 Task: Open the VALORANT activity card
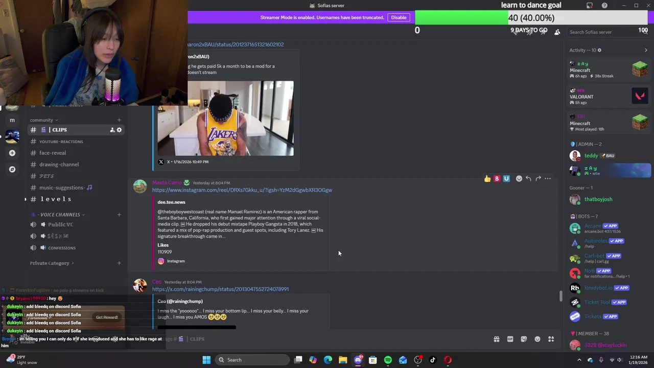609,97
